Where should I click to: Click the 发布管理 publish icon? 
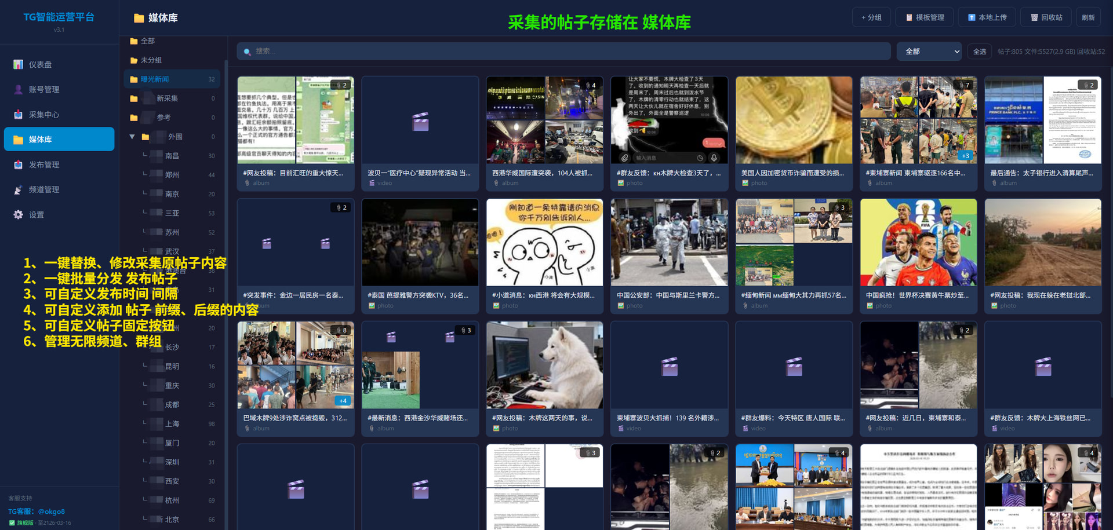click(x=19, y=165)
